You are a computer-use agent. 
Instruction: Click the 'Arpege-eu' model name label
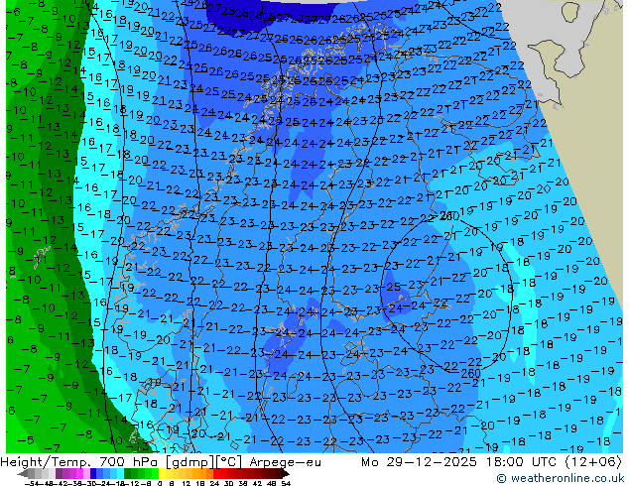coord(285,462)
